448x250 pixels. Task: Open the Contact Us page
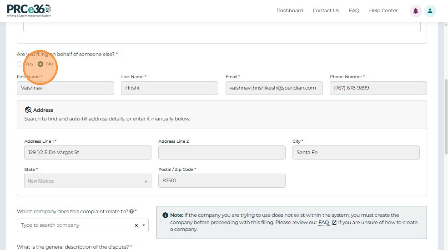[x=326, y=10]
